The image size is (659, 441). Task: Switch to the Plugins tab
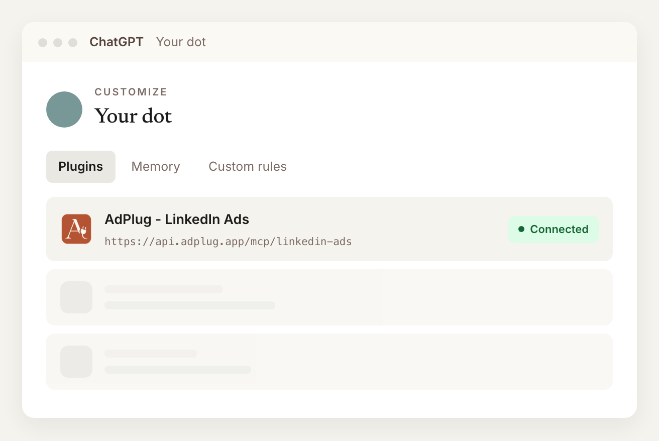point(81,167)
